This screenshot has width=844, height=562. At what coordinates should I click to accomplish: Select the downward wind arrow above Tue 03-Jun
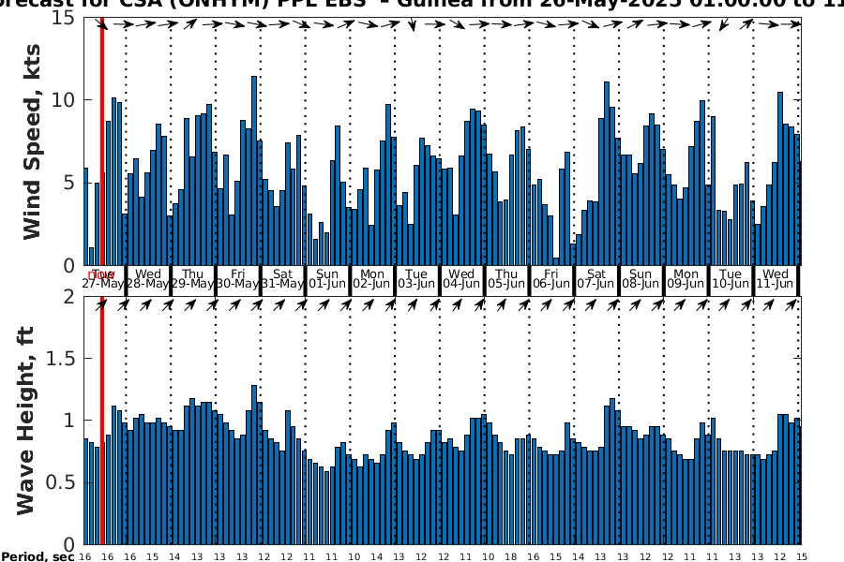click(x=413, y=24)
